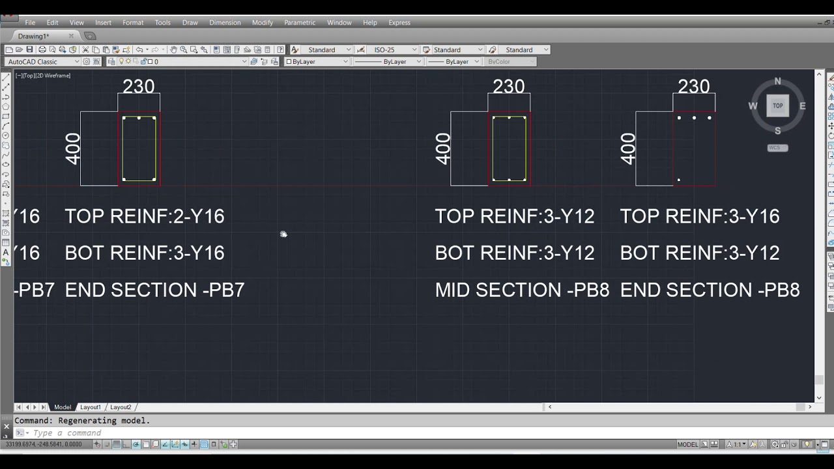
Task: Open the File menu
Action: pos(30,22)
